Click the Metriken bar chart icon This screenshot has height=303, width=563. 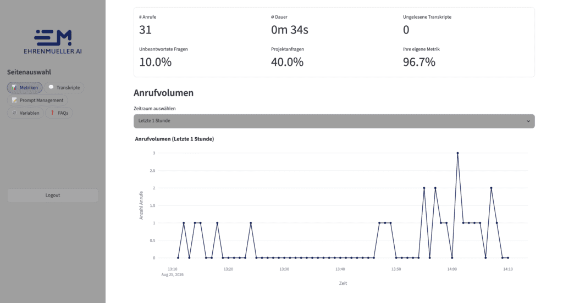tap(14, 87)
